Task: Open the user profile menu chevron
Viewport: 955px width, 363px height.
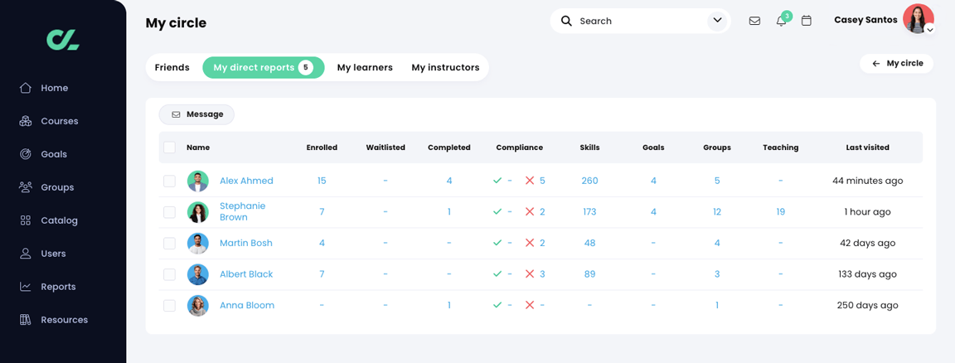Action: [x=930, y=30]
